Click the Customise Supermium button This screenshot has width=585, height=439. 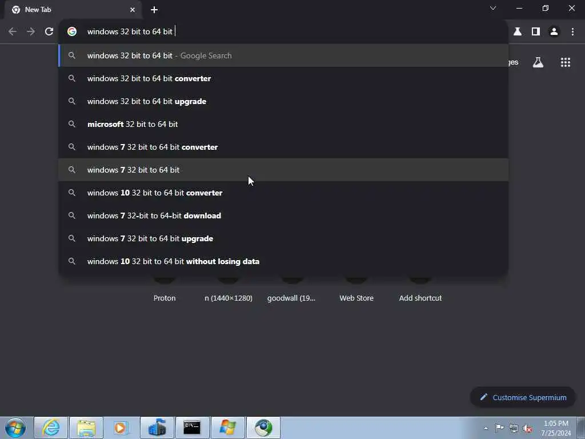523,398
